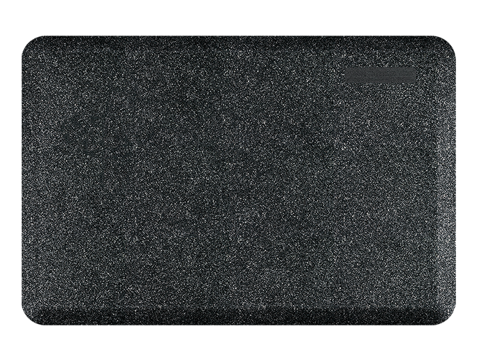Click the dark brand label on the mat

[x=381, y=75]
